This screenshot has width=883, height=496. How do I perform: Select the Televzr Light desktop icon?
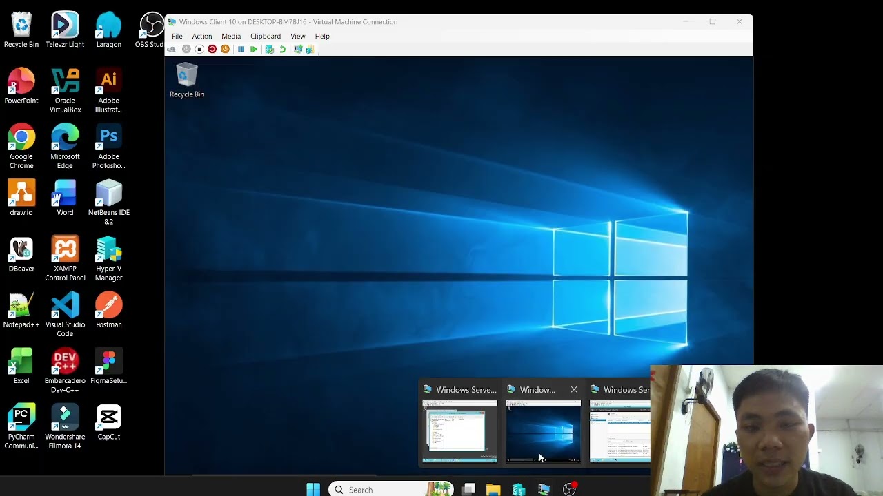tap(65, 30)
